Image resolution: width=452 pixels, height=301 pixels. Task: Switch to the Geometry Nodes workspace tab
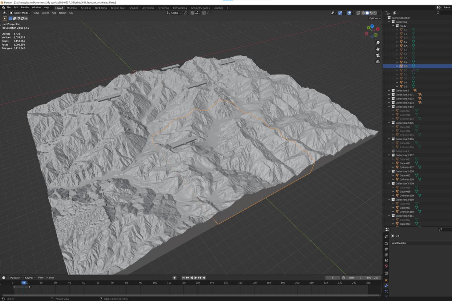(x=200, y=8)
